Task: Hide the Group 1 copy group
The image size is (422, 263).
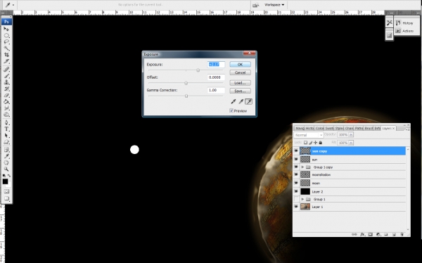Action: pos(296,167)
